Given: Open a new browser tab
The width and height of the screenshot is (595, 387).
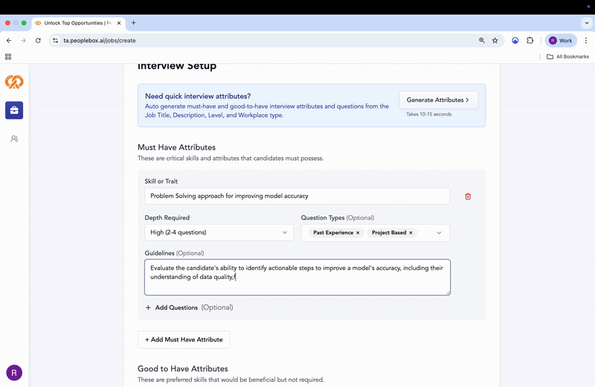Looking at the screenshot, I should 134,23.
